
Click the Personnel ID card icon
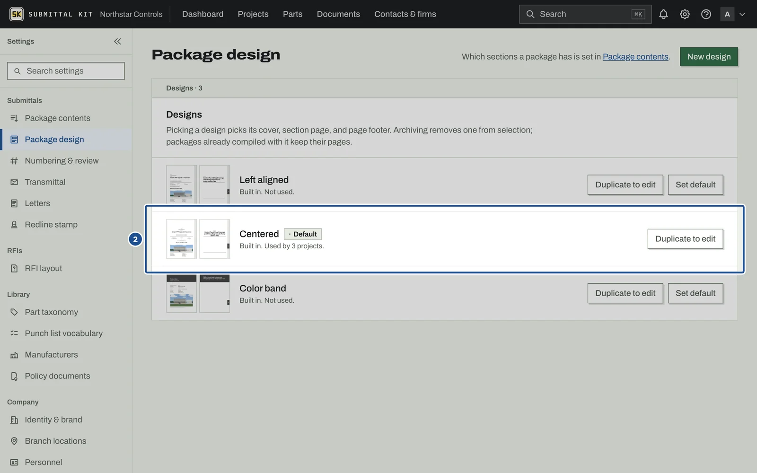pyautogui.click(x=14, y=463)
